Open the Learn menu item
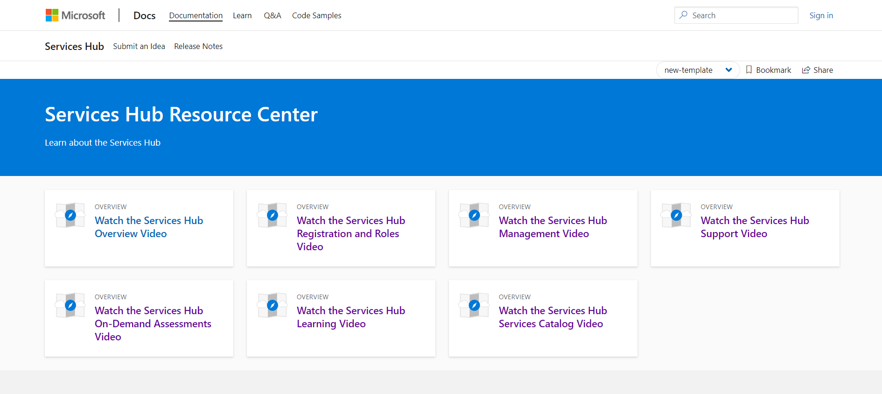Viewport: 882px width, 394px height. point(242,15)
